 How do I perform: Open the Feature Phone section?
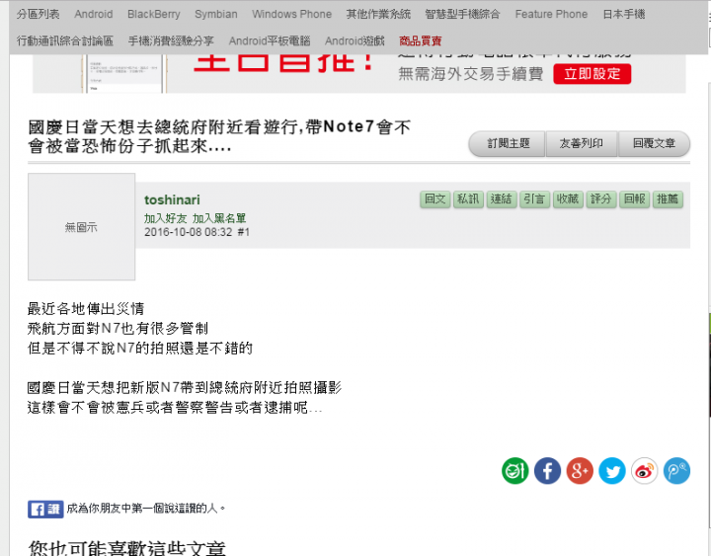[x=551, y=14]
